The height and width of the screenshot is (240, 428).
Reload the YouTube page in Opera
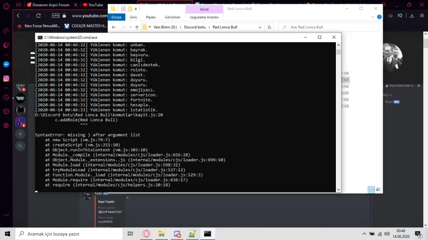click(38, 16)
